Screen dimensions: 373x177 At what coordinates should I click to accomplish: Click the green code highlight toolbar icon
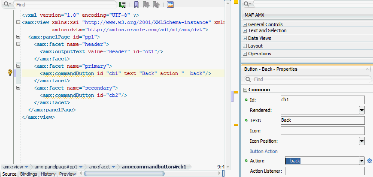122,5
